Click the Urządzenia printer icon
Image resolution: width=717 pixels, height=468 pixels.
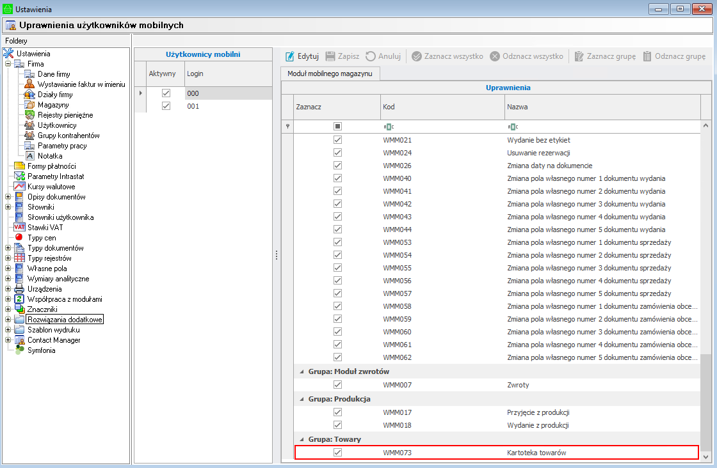19,289
